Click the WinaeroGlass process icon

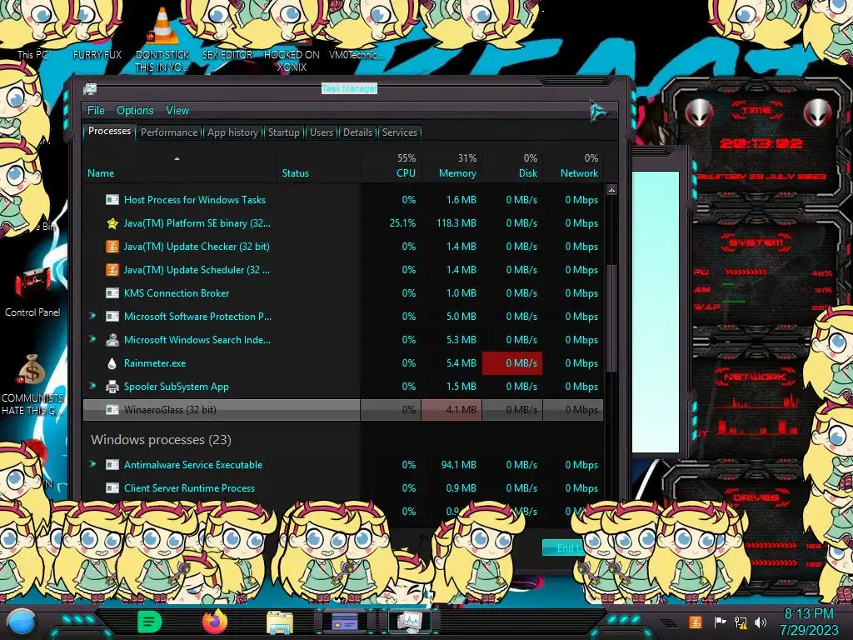112,410
